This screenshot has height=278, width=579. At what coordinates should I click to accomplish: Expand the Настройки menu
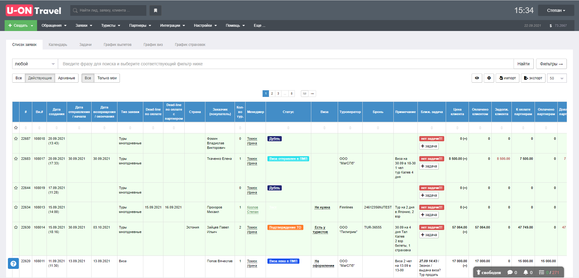point(205,26)
